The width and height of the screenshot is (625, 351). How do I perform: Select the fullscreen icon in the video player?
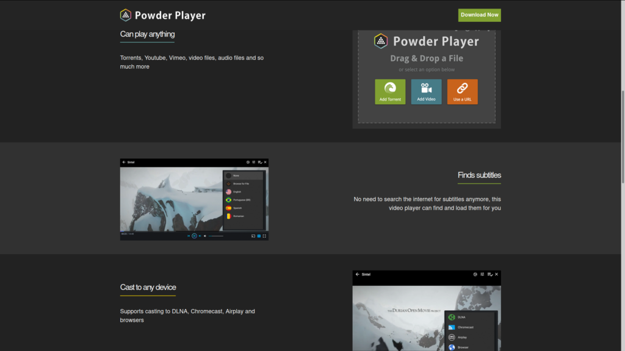pos(264,236)
